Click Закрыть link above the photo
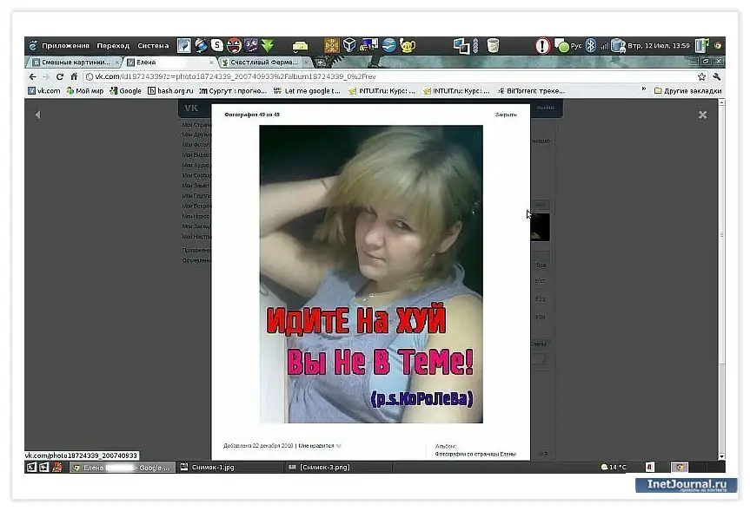The height and width of the screenshot is (511, 750). coord(505,115)
